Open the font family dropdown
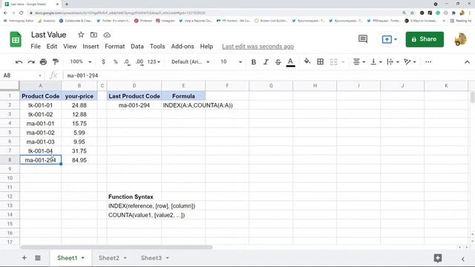This screenshot has width=475, height=267. [190, 62]
